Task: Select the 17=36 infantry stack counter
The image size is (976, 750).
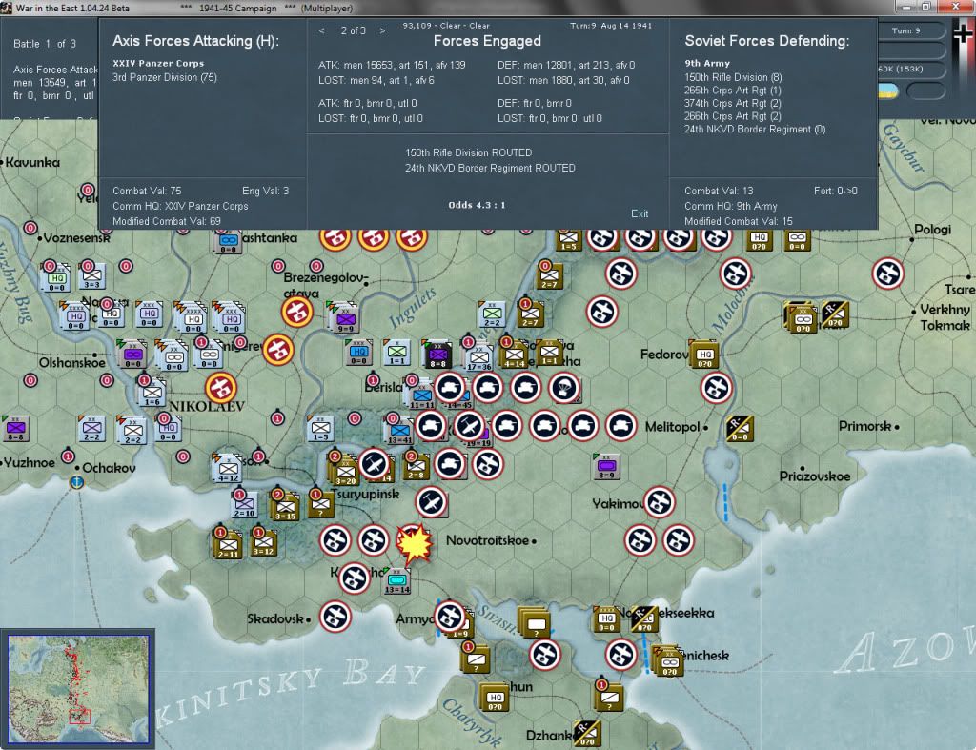Action: pos(478,358)
